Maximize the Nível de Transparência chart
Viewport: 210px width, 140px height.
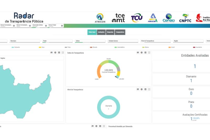click(x=149, y=89)
